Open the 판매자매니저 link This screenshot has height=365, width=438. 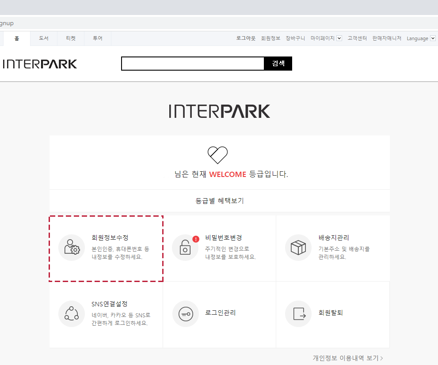[x=387, y=38]
